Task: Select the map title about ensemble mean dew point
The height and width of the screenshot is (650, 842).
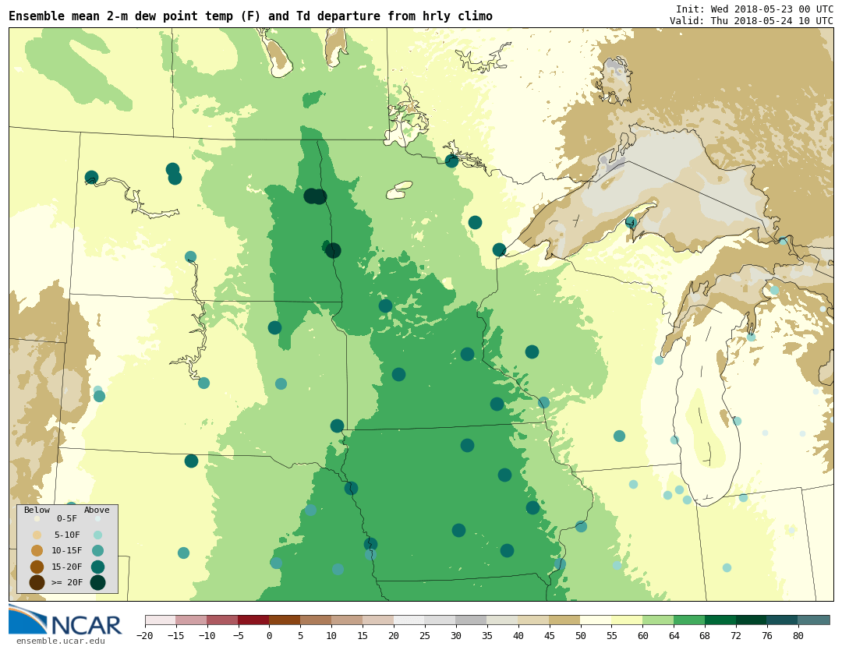Action: click(250, 16)
